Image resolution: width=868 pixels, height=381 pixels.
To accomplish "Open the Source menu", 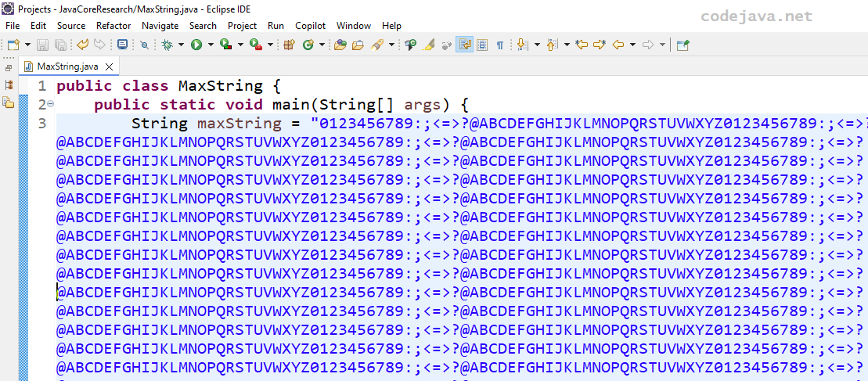I will pos(71,26).
